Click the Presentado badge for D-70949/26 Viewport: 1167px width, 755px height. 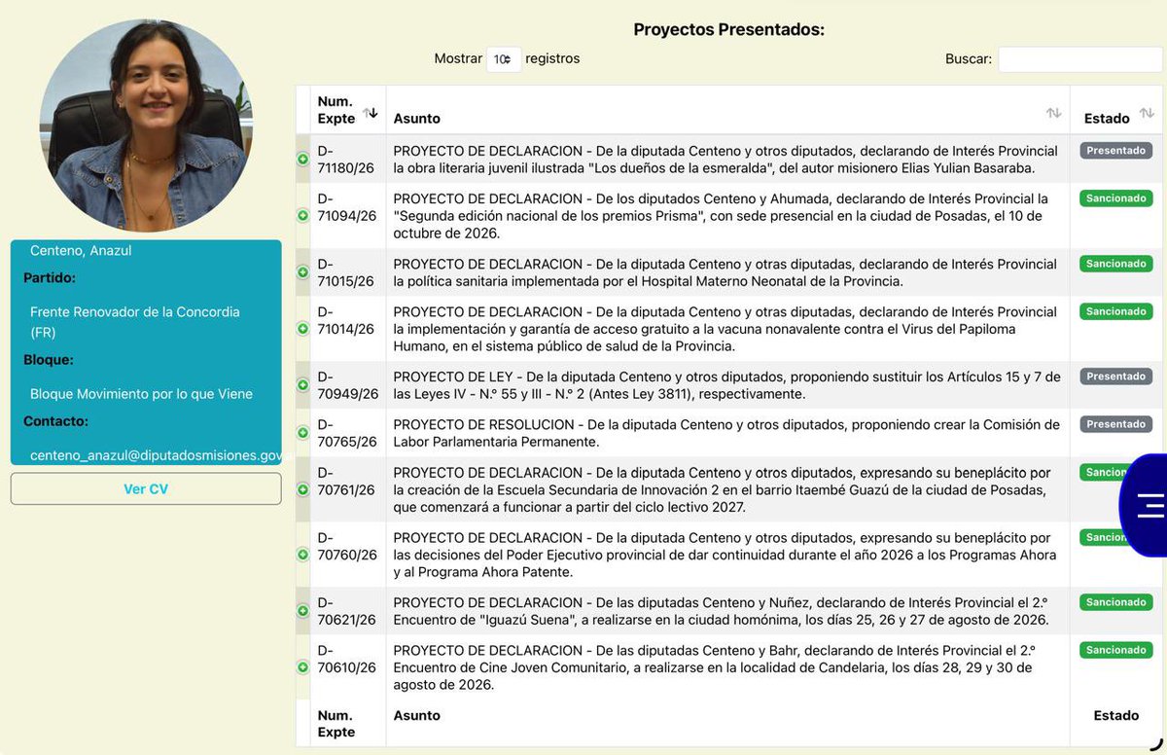(1115, 377)
